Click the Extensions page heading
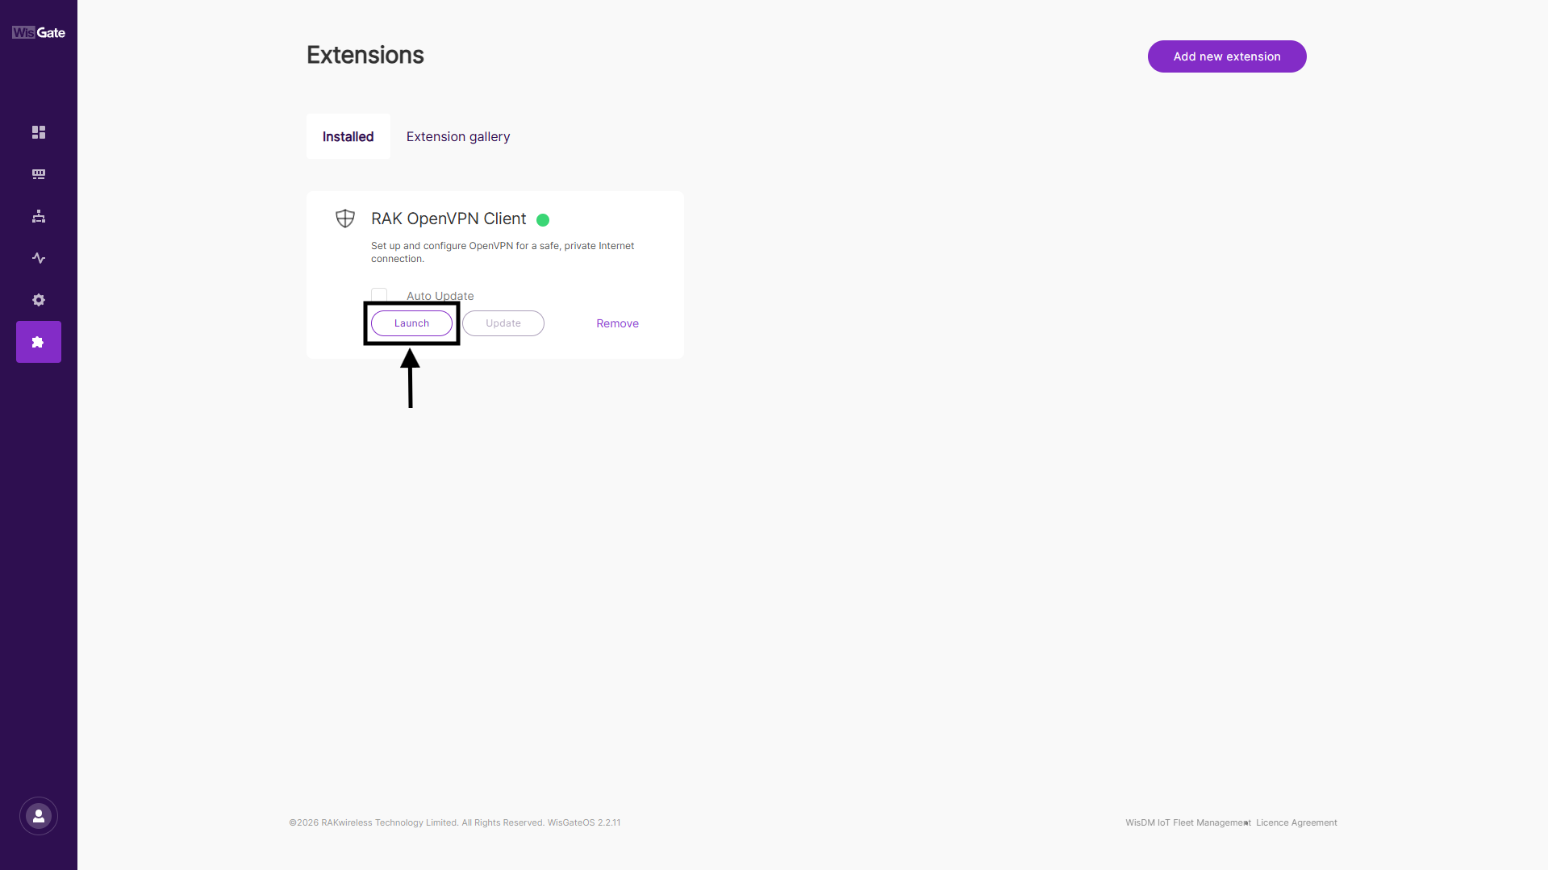This screenshot has width=1548, height=870. click(x=365, y=55)
